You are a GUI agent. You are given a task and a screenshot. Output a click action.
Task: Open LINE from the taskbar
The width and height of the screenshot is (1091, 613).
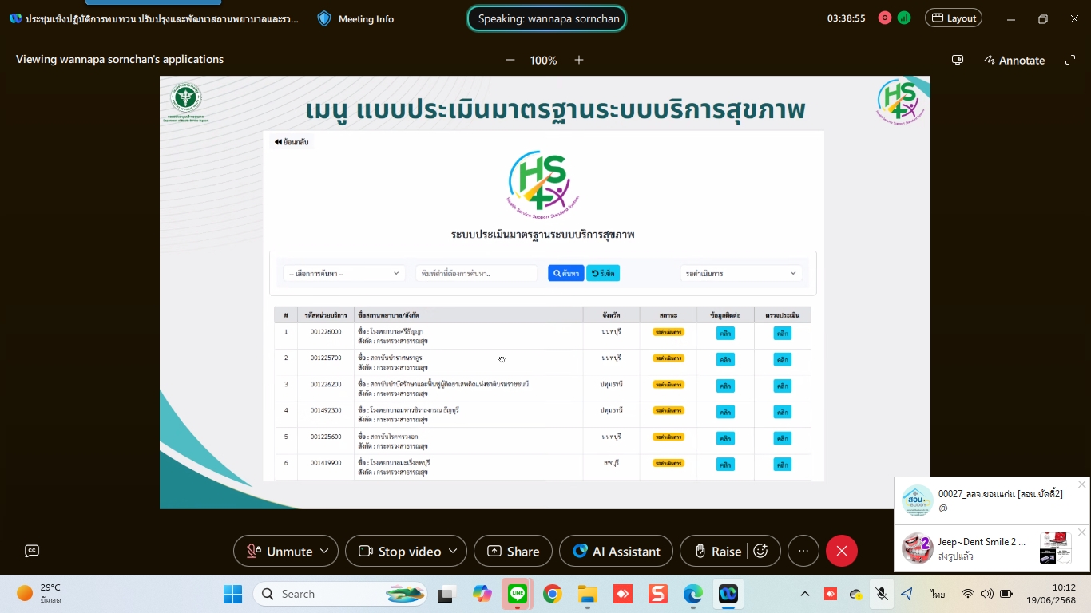(x=518, y=594)
